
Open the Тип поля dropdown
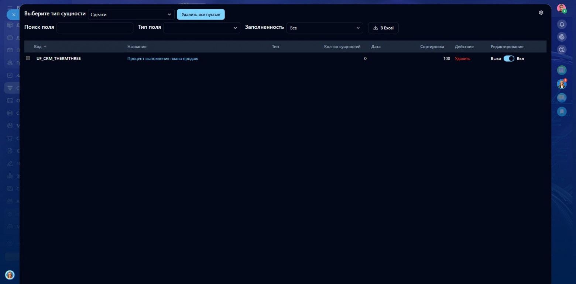point(202,28)
